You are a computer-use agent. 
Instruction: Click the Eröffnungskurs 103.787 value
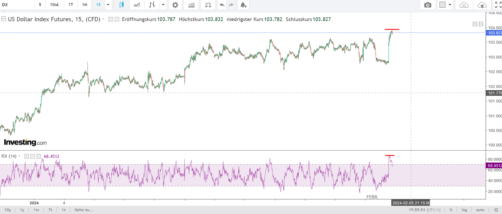point(166,19)
